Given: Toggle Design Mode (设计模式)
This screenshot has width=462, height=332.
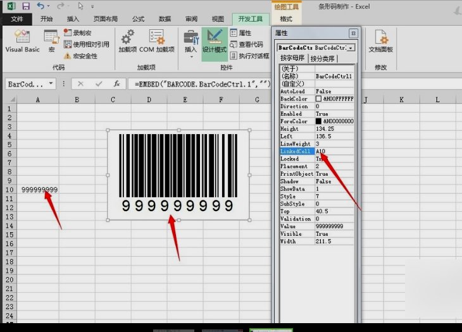Looking at the screenshot, I should point(215,44).
